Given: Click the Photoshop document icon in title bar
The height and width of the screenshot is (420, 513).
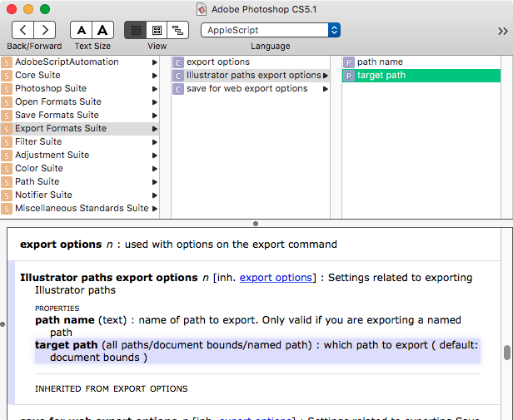Looking at the screenshot, I should pos(202,9).
